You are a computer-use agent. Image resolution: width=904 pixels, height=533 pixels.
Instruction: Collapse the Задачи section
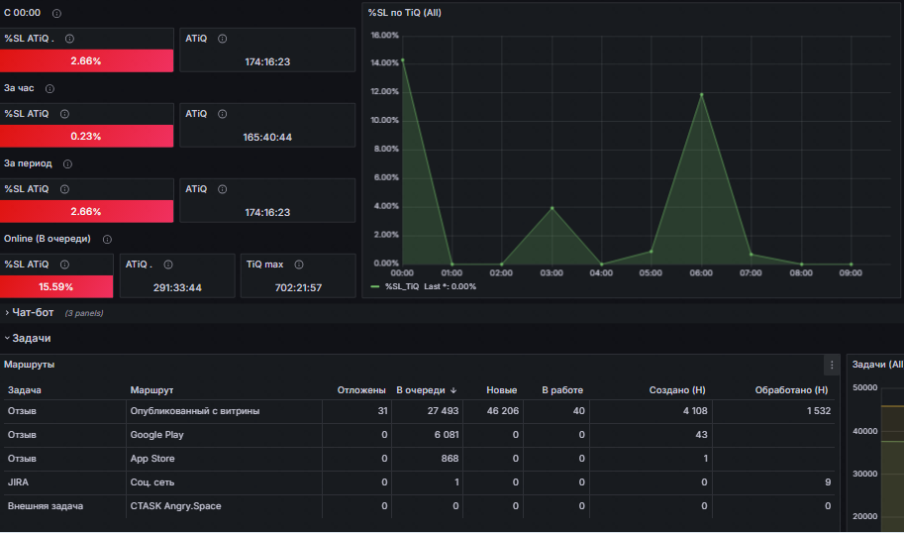[x=28, y=339]
